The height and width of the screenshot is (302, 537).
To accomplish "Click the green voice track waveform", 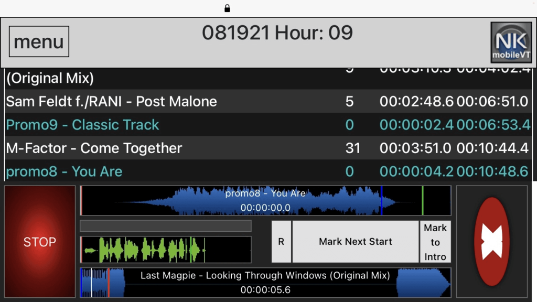I will point(165,250).
